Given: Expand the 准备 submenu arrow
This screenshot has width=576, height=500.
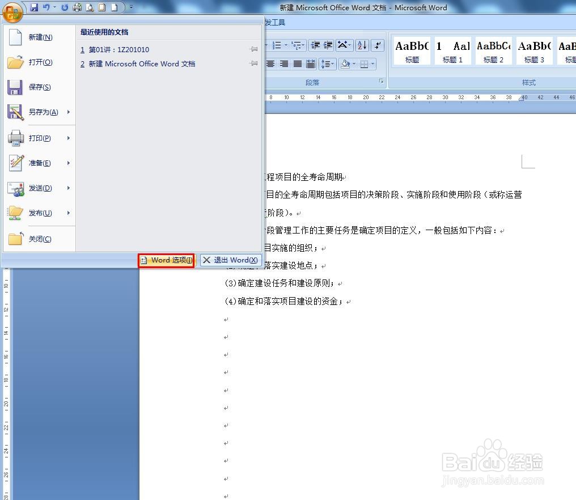Looking at the screenshot, I should click(x=69, y=163).
